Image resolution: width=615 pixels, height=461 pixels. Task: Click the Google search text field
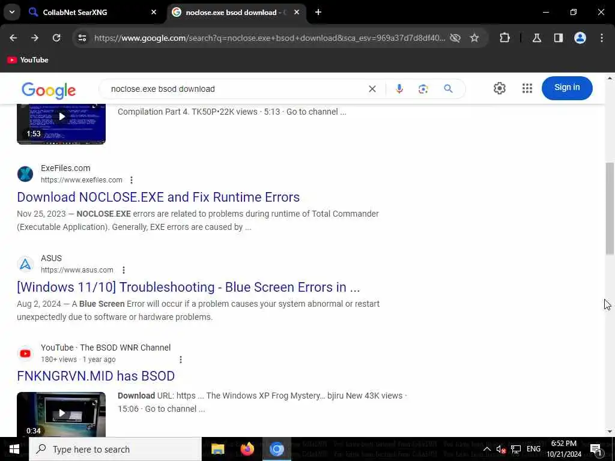(x=235, y=89)
